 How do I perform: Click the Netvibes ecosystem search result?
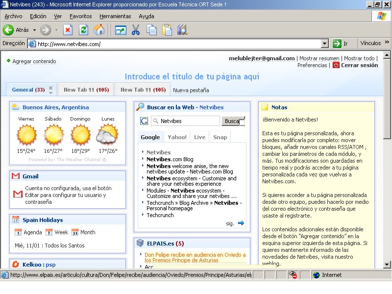[x=192, y=181]
